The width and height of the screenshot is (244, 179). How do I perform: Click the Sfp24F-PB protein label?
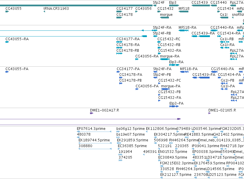(162, 75)
